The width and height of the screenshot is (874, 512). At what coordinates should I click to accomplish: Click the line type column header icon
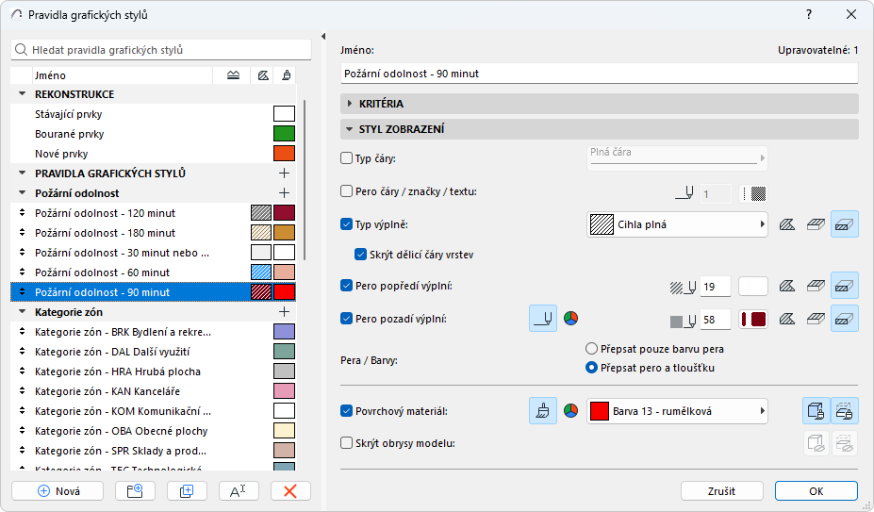tap(234, 75)
